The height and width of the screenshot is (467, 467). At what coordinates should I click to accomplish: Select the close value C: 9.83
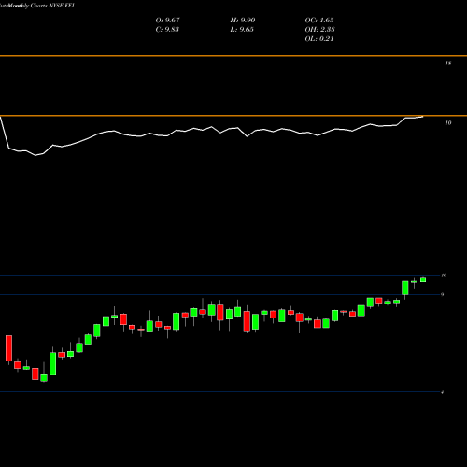pyautogui.click(x=167, y=30)
